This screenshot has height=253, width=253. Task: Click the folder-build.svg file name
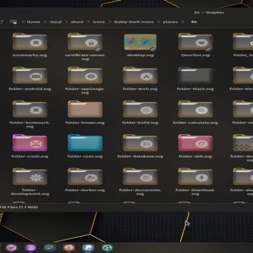(140, 123)
